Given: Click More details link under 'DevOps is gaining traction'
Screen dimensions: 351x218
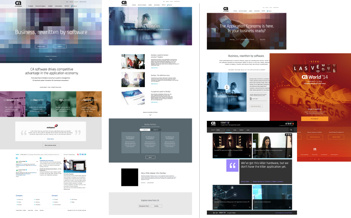Looking at the screenshot, I should 154,68.
